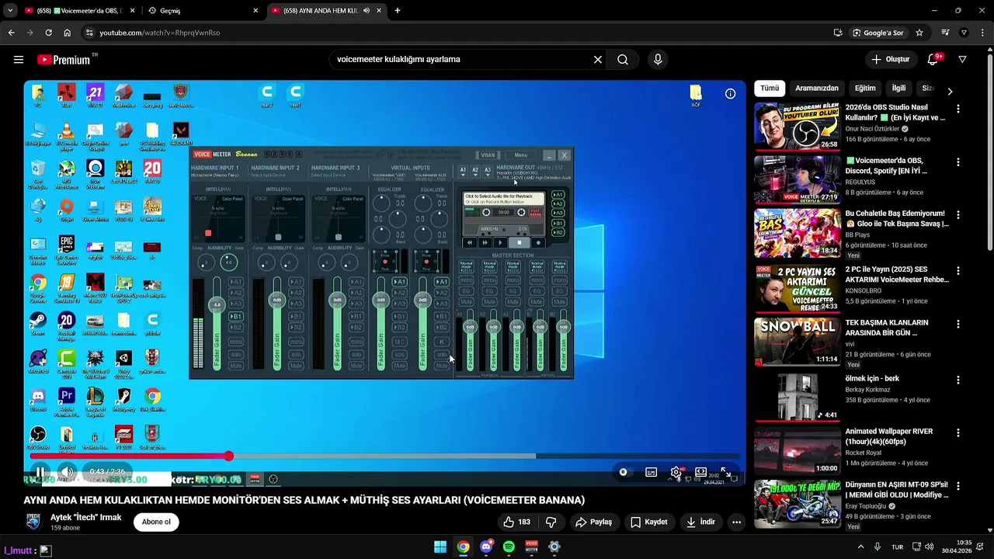
Task: Click the address bar URL
Action: tap(160, 33)
